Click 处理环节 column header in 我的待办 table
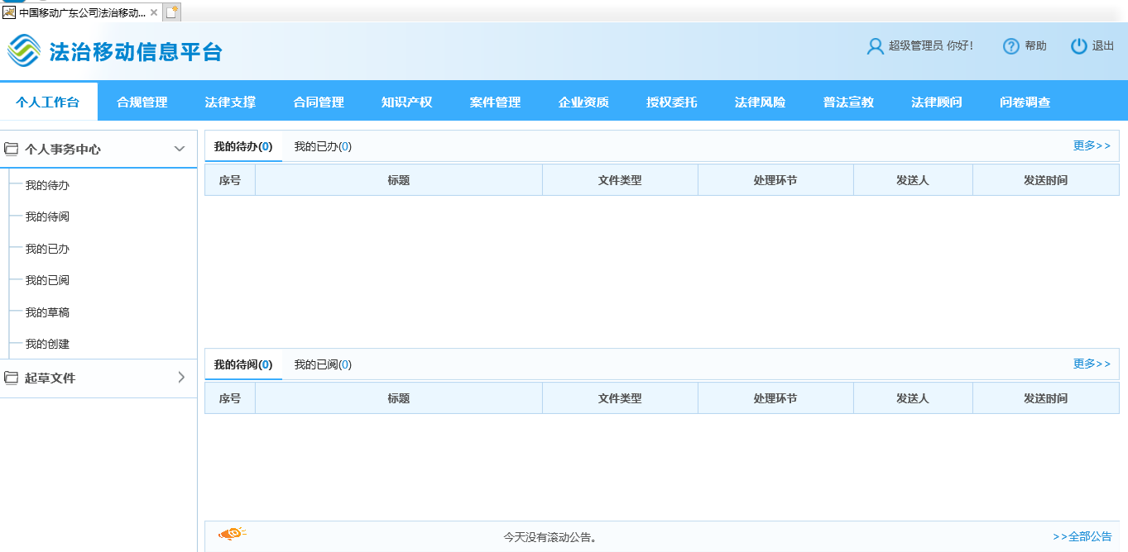This screenshot has height=552, width=1128. pos(775,180)
